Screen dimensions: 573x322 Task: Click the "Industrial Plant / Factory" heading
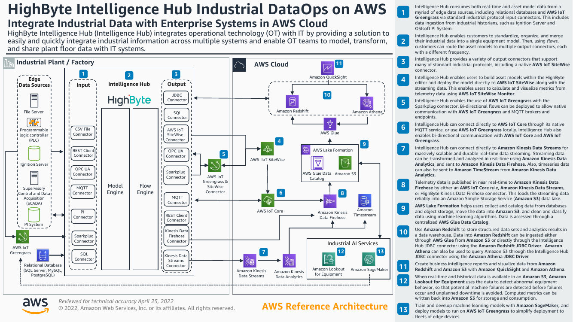(55, 62)
